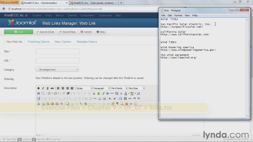This screenshot has width=253, height=142.
Task: Open the Category dropdown showing Uncategorised
Action: [57, 69]
